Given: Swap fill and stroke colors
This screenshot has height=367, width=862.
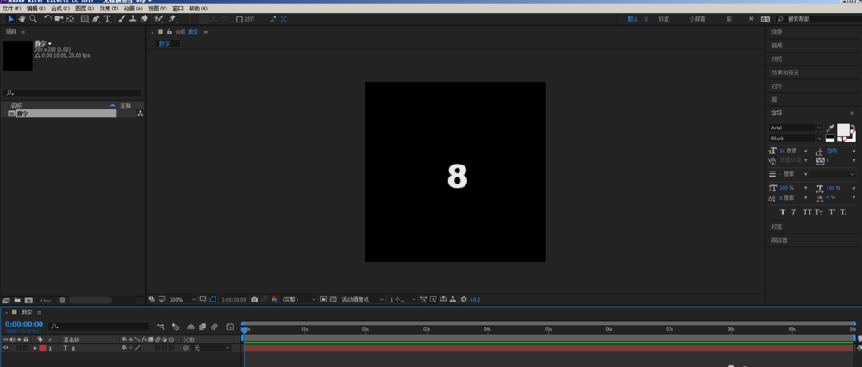Looking at the screenshot, I should pos(853,127).
